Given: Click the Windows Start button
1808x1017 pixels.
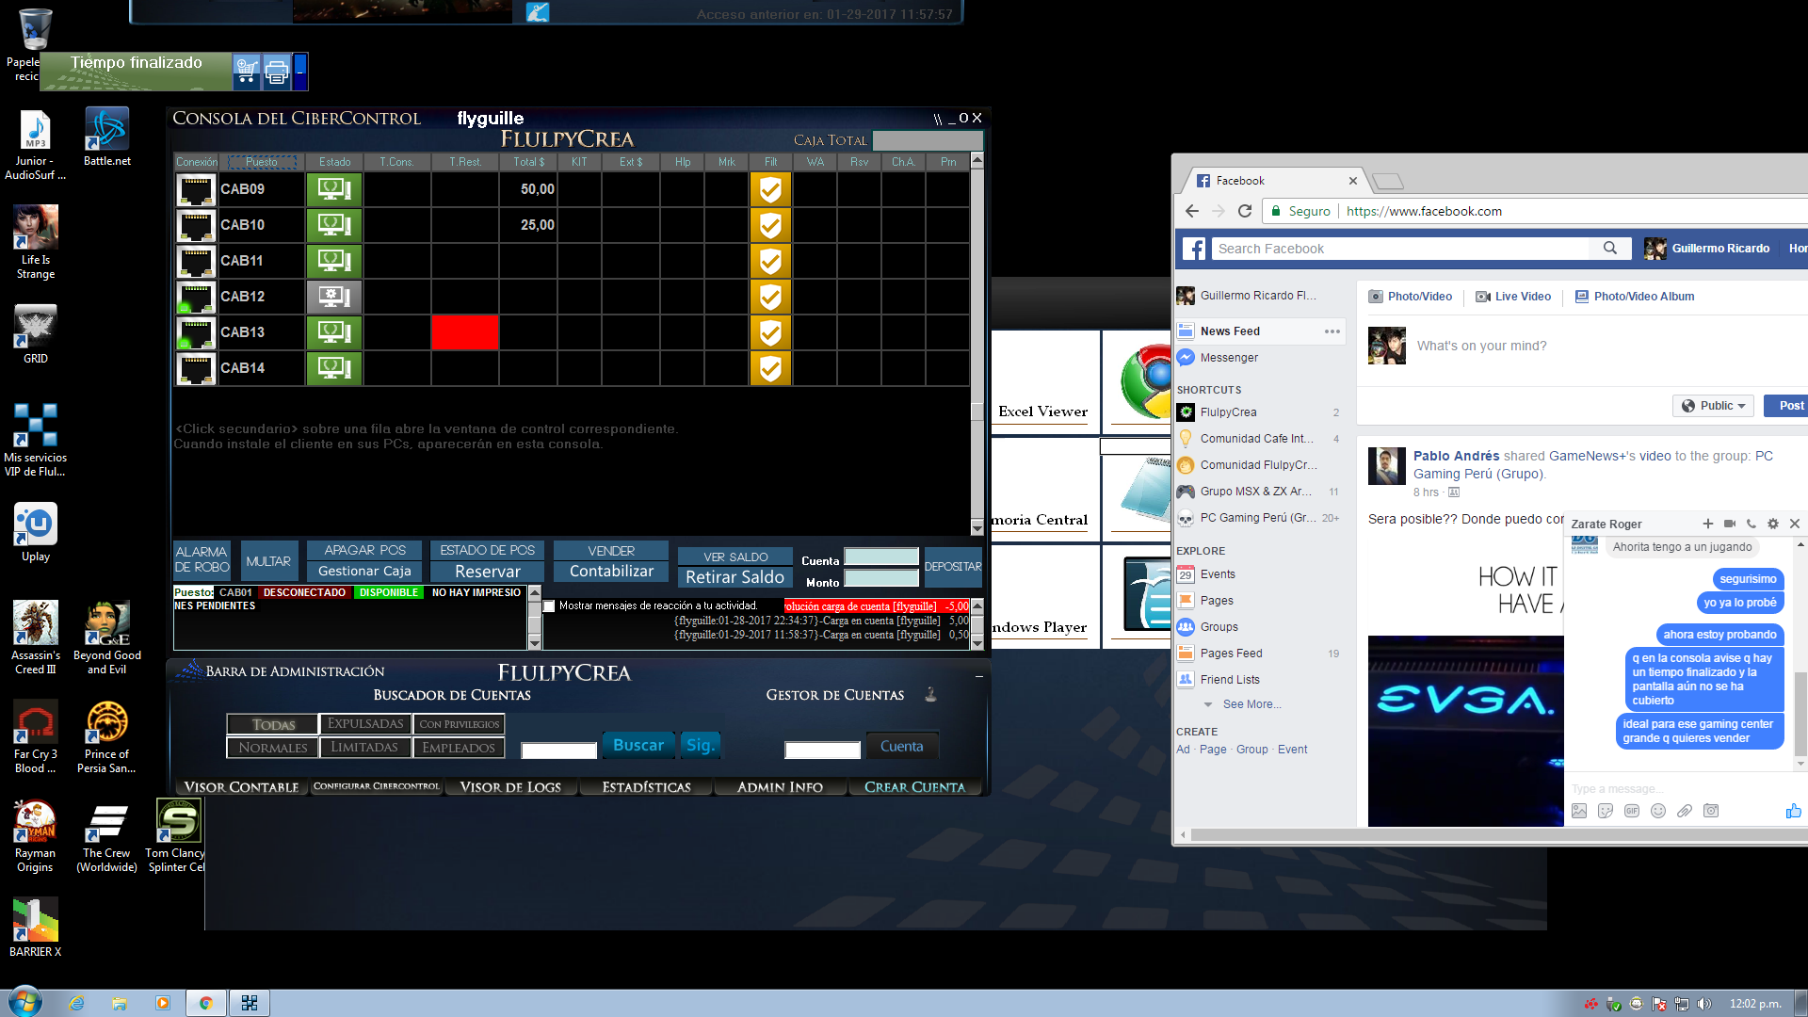Looking at the screenshot, I should pyautogui.click(x=25, y=1002).
